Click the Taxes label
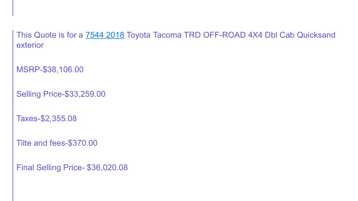 pyautogui.click(x=27, y=119)
